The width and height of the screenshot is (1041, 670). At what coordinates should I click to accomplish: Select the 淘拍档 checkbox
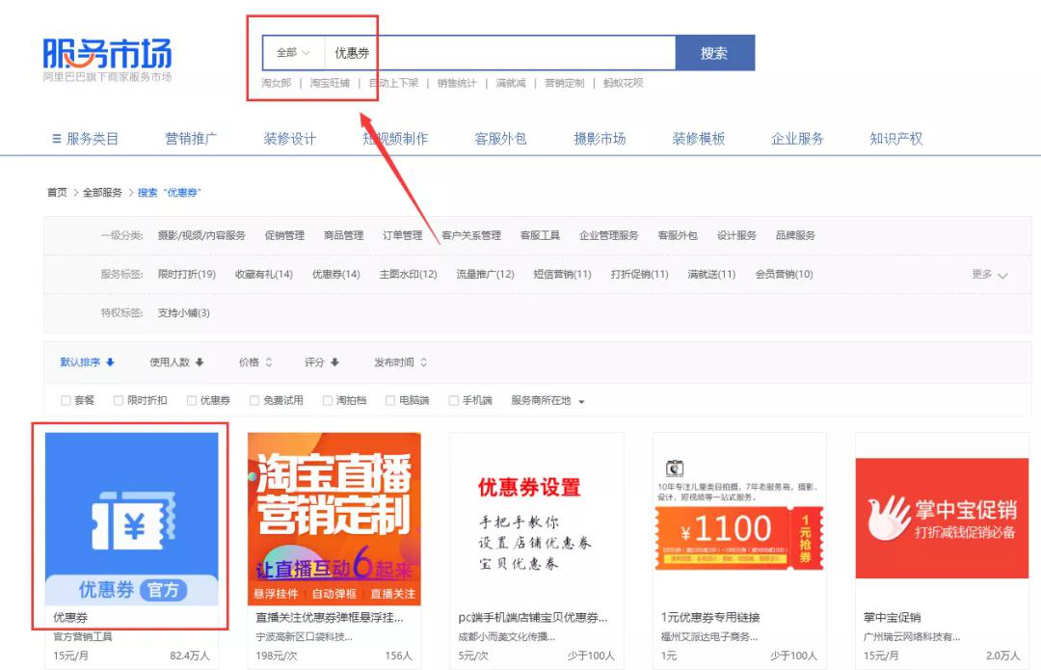tap(328, 400)
